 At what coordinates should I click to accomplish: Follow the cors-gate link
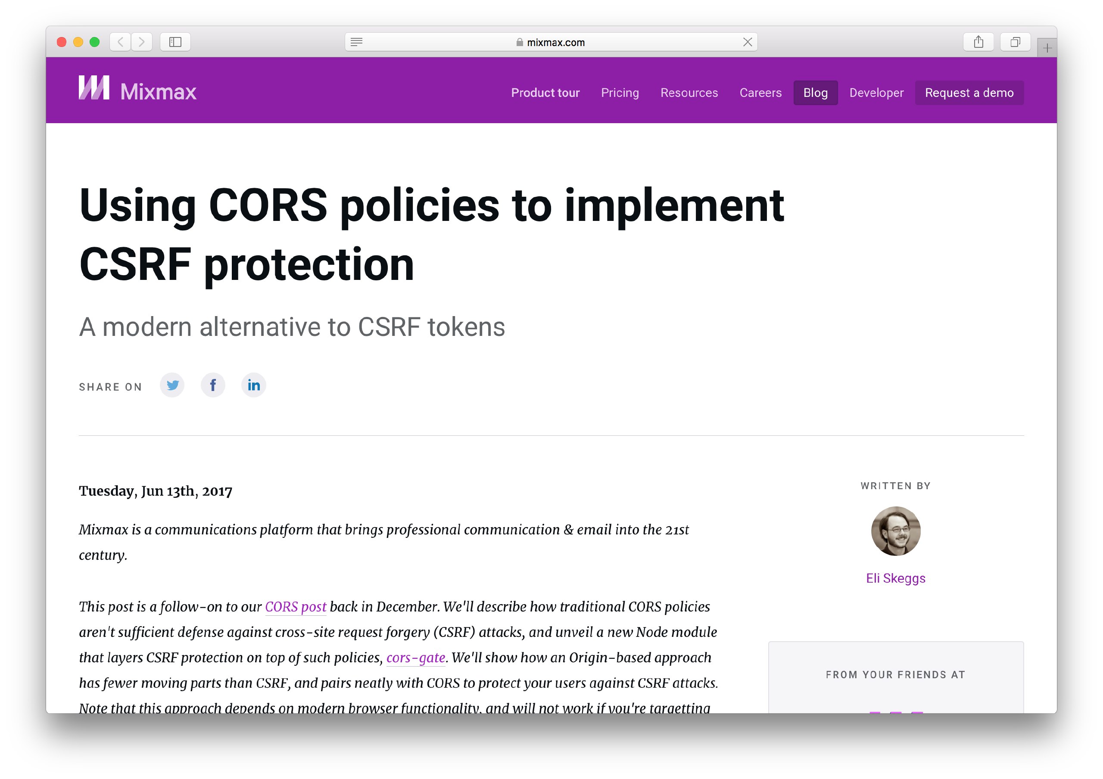click(415, 658)
